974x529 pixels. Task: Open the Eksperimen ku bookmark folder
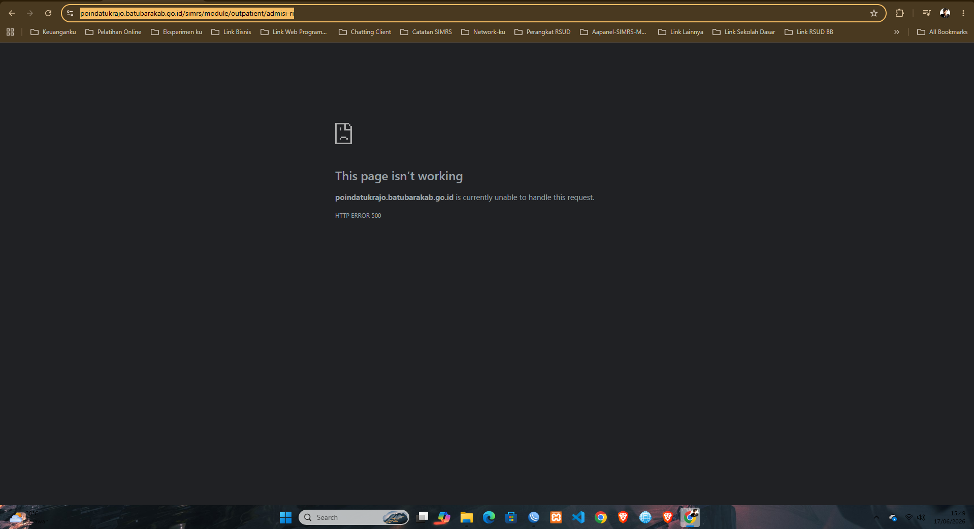[x=177, y=32]
